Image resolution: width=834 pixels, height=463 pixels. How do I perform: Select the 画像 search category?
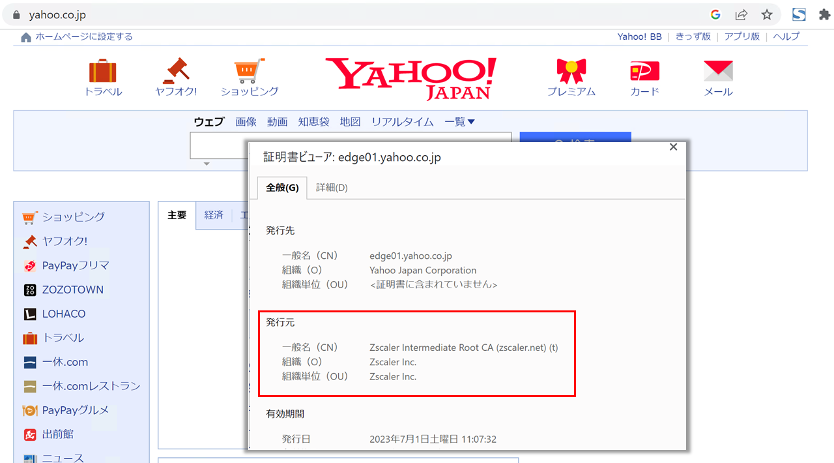pyautogui.click(x=246, y=122)
